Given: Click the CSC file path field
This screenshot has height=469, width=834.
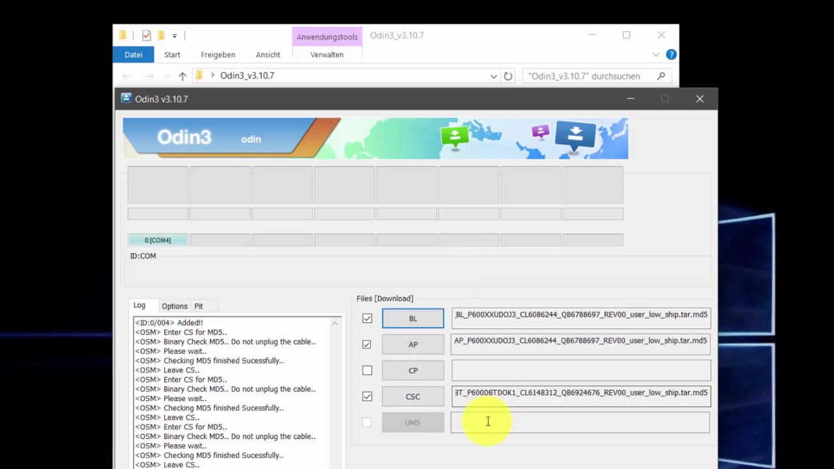Looking at the screenshot, I should (x=581, y=395).
